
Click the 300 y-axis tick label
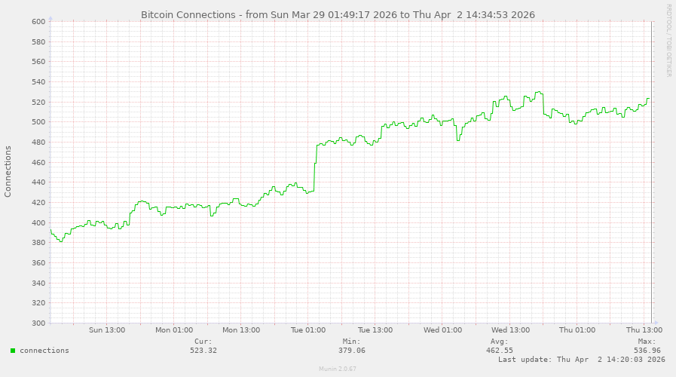[x=38, y=323]
